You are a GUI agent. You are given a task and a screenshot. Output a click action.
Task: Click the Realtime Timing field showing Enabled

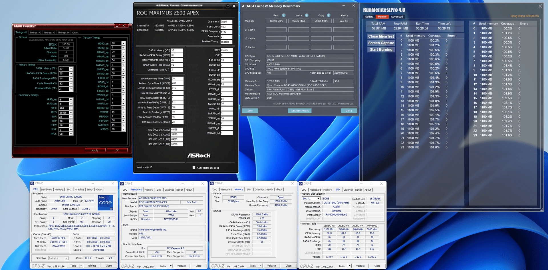226,42
